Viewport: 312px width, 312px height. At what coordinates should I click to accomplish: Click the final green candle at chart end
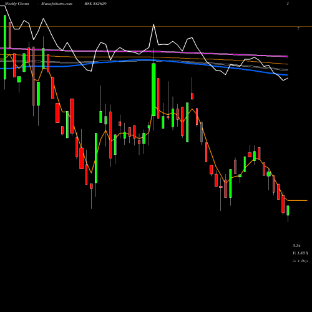pos(288,210)
